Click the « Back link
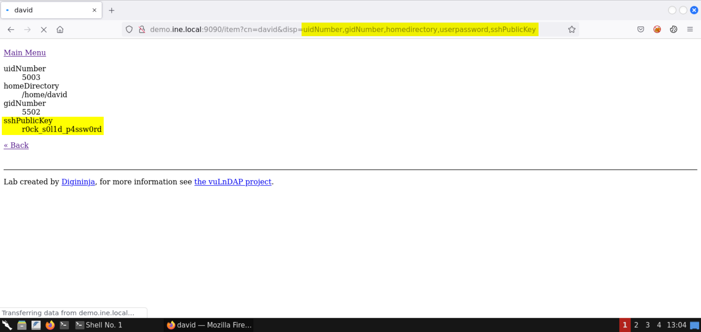This screenshot has height=332, width=701. [16, 145]
